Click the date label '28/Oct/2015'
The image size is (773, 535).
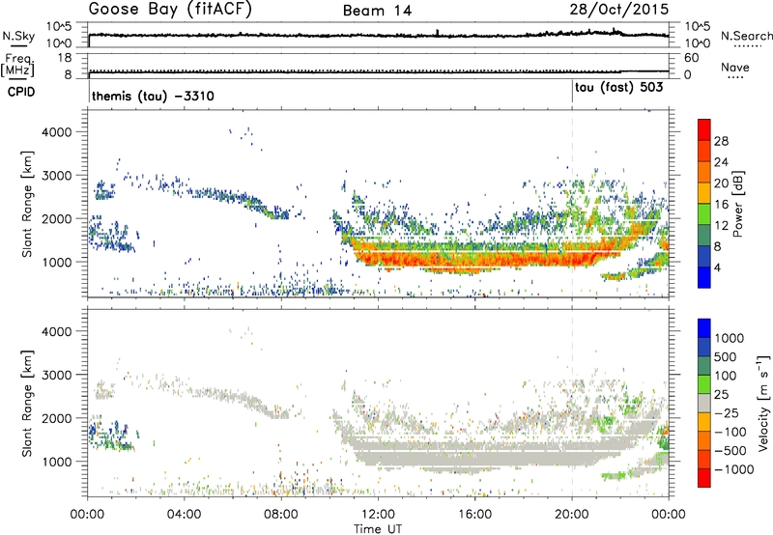pyautogui.click(x=619, y=10)
